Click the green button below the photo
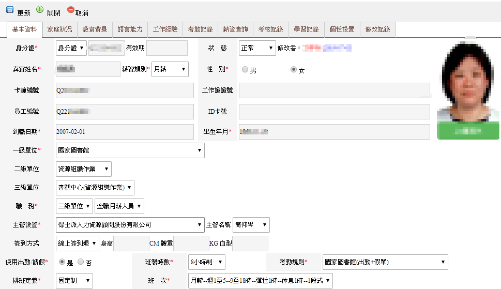Image resolution: width=501 pixels, height=289 pixels. point(468,132)
